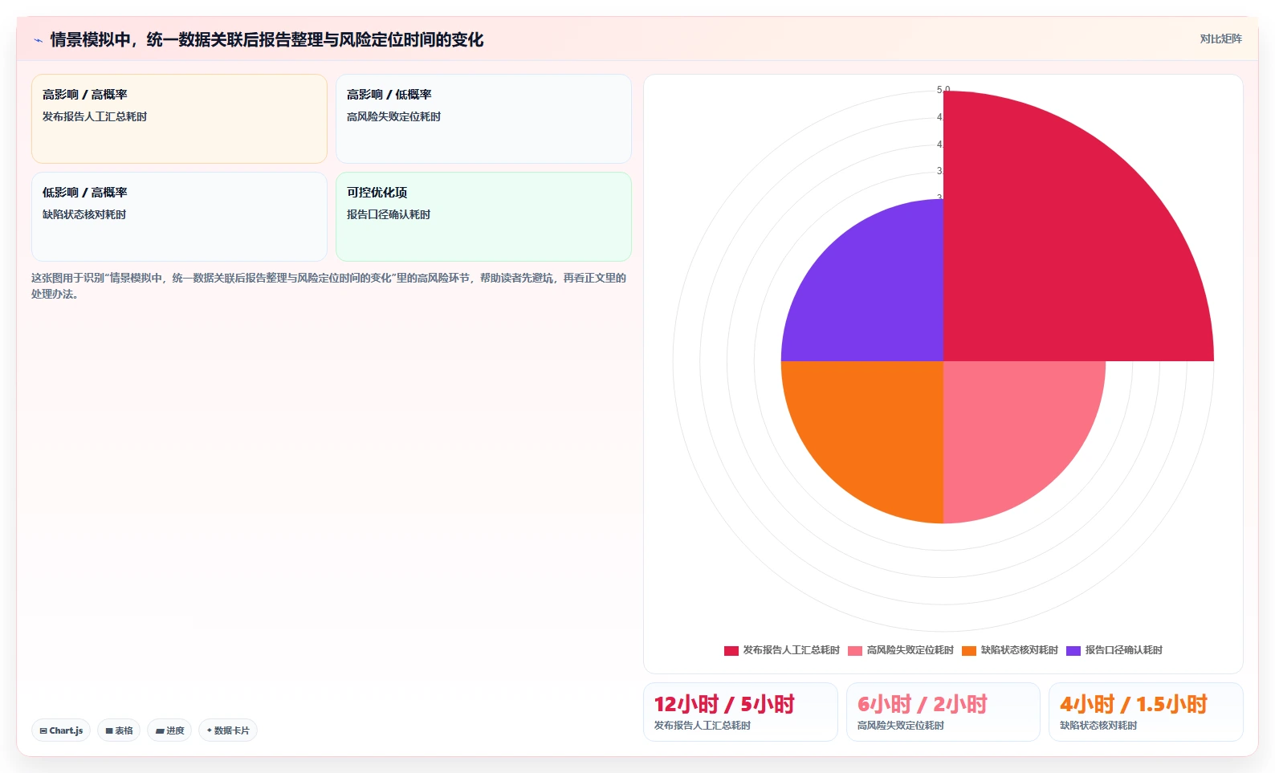Click the description paragraph starting 这张图用于识别
The image size is (1275, 773).
click(329, 286)
